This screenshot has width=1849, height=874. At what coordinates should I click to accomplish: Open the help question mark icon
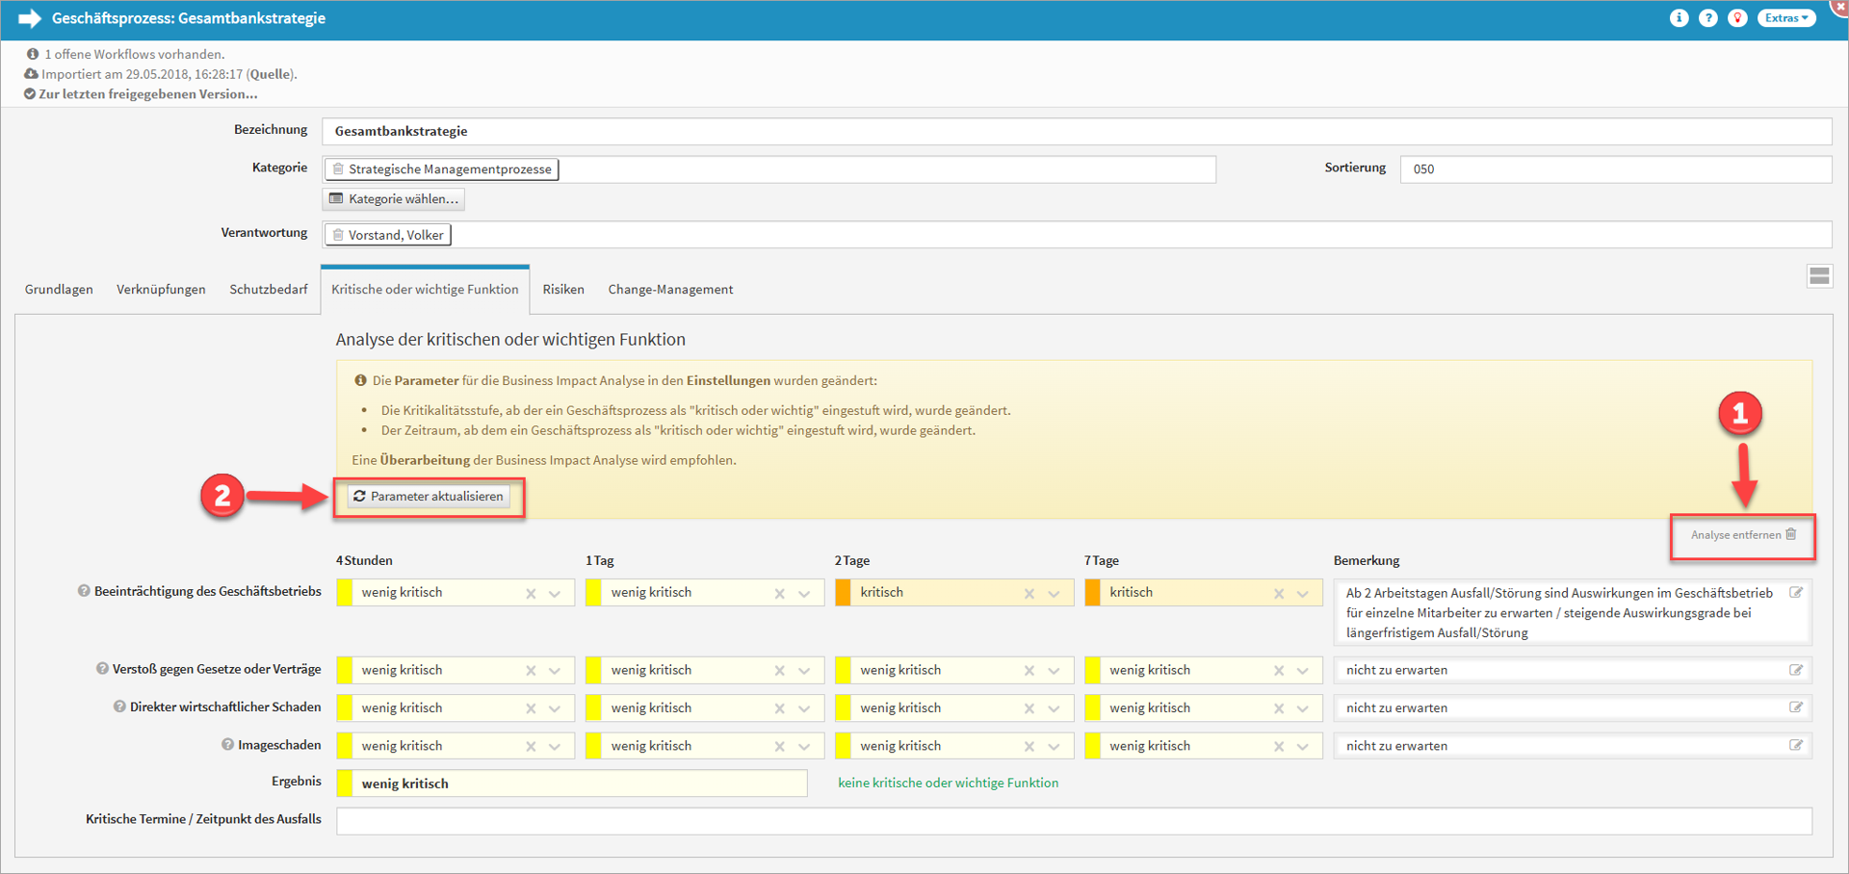(x=1707, y=18)
